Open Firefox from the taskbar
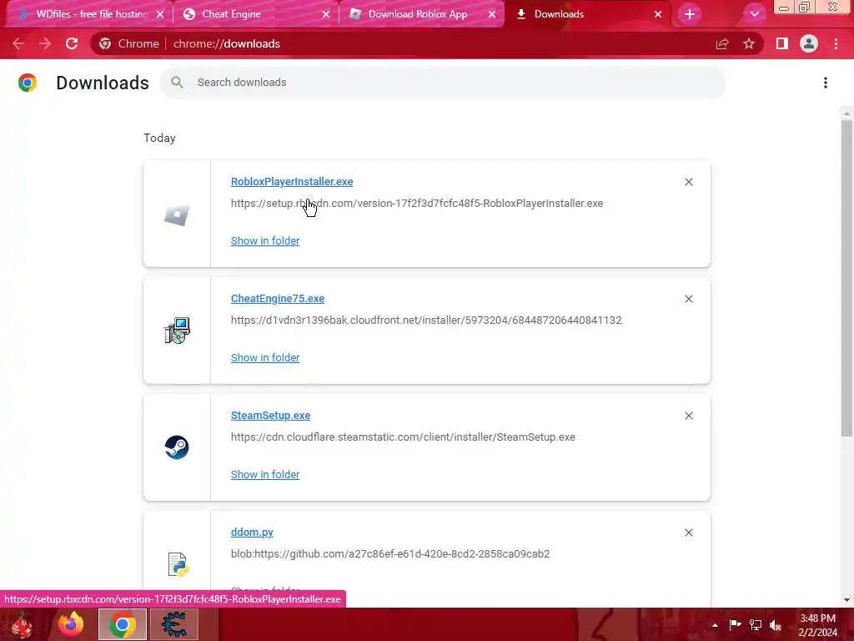 point(72,624)
